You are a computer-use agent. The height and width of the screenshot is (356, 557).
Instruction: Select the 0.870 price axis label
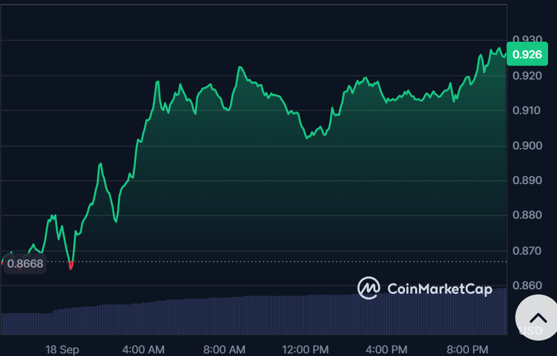[527, 251]
